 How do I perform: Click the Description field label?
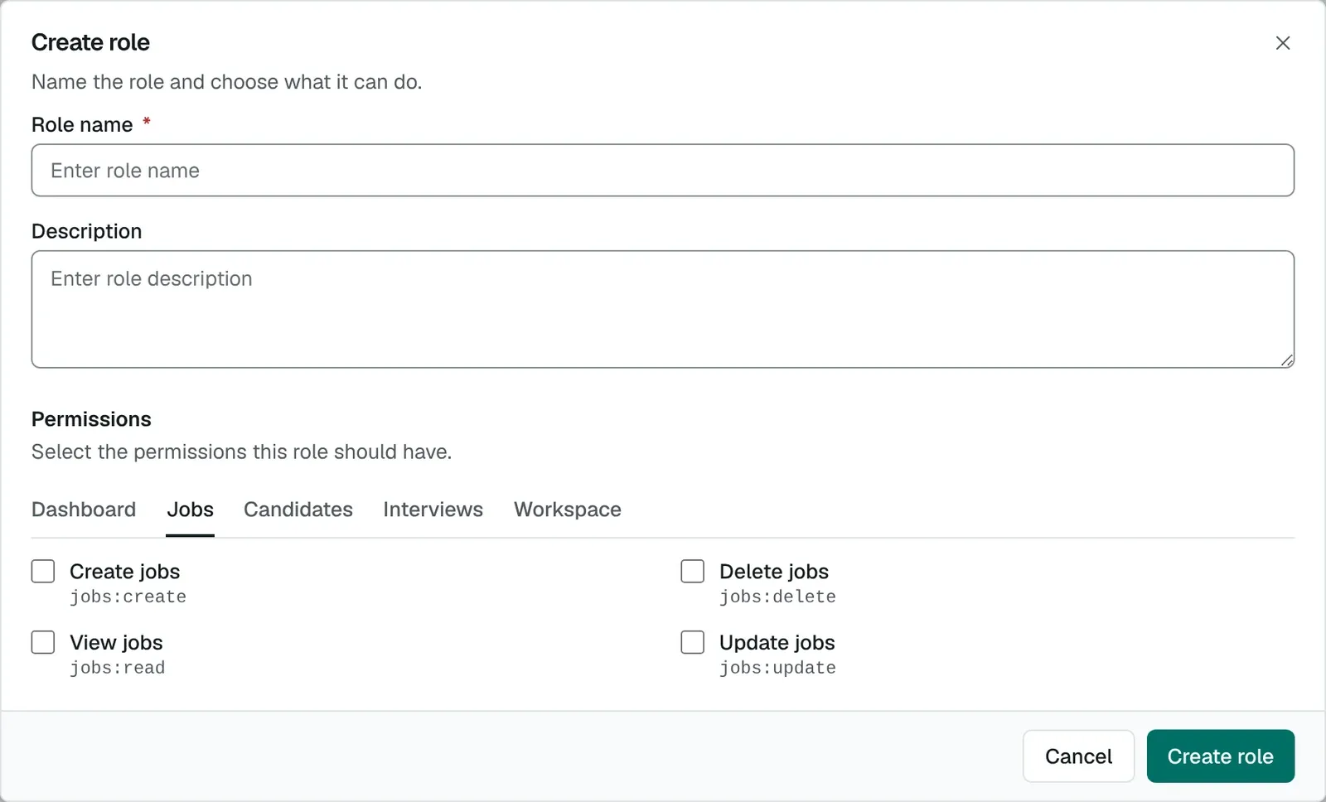tap(87, 231)
